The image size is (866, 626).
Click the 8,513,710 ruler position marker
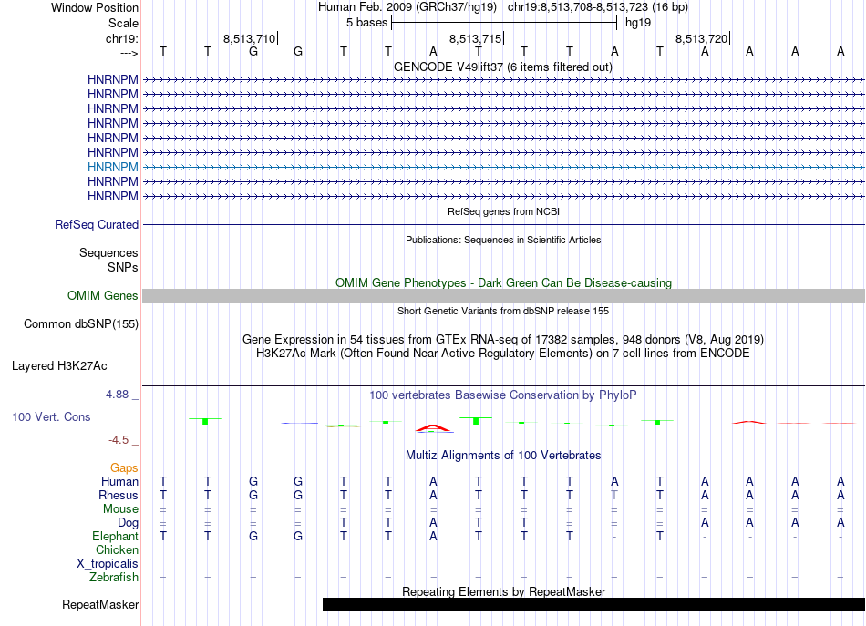(x=250, y=38)
